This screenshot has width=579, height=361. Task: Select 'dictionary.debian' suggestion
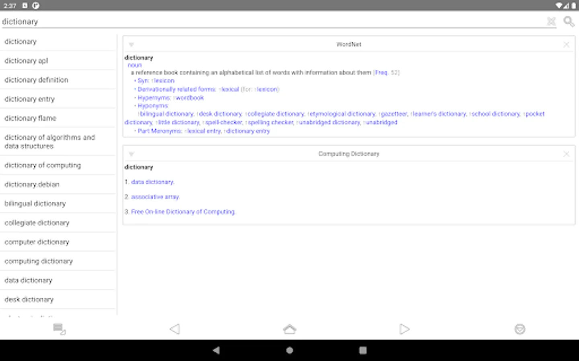[x=58, y=185]
